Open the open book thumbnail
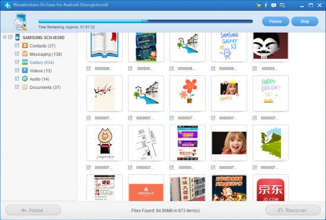This screenshot has width=326, height=220. [104, 47]
